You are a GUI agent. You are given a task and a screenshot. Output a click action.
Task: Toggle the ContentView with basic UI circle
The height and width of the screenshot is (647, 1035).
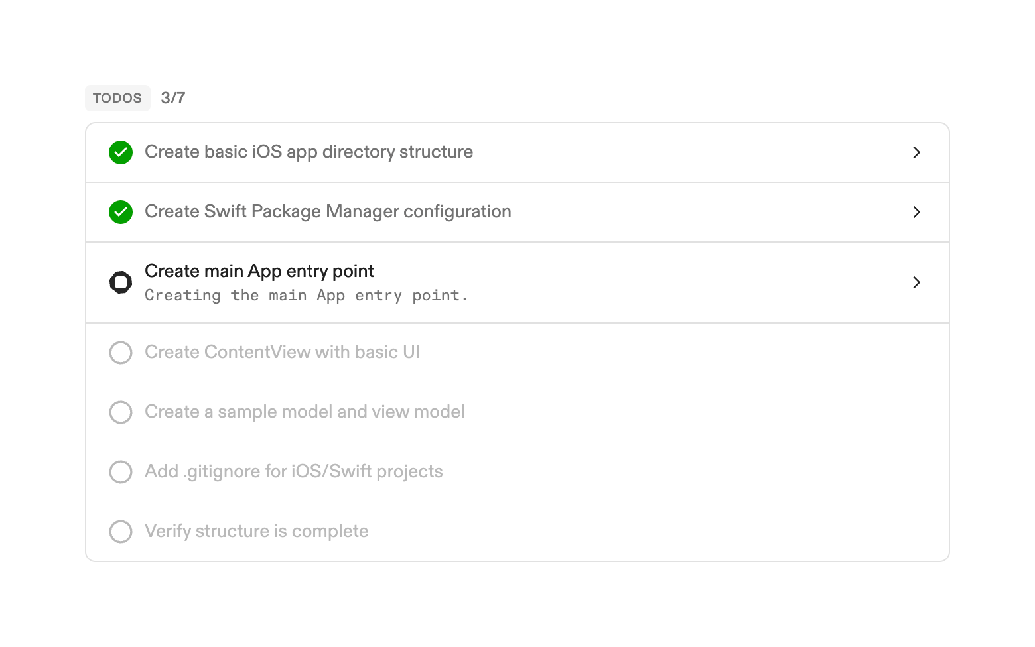coord(121,353)
